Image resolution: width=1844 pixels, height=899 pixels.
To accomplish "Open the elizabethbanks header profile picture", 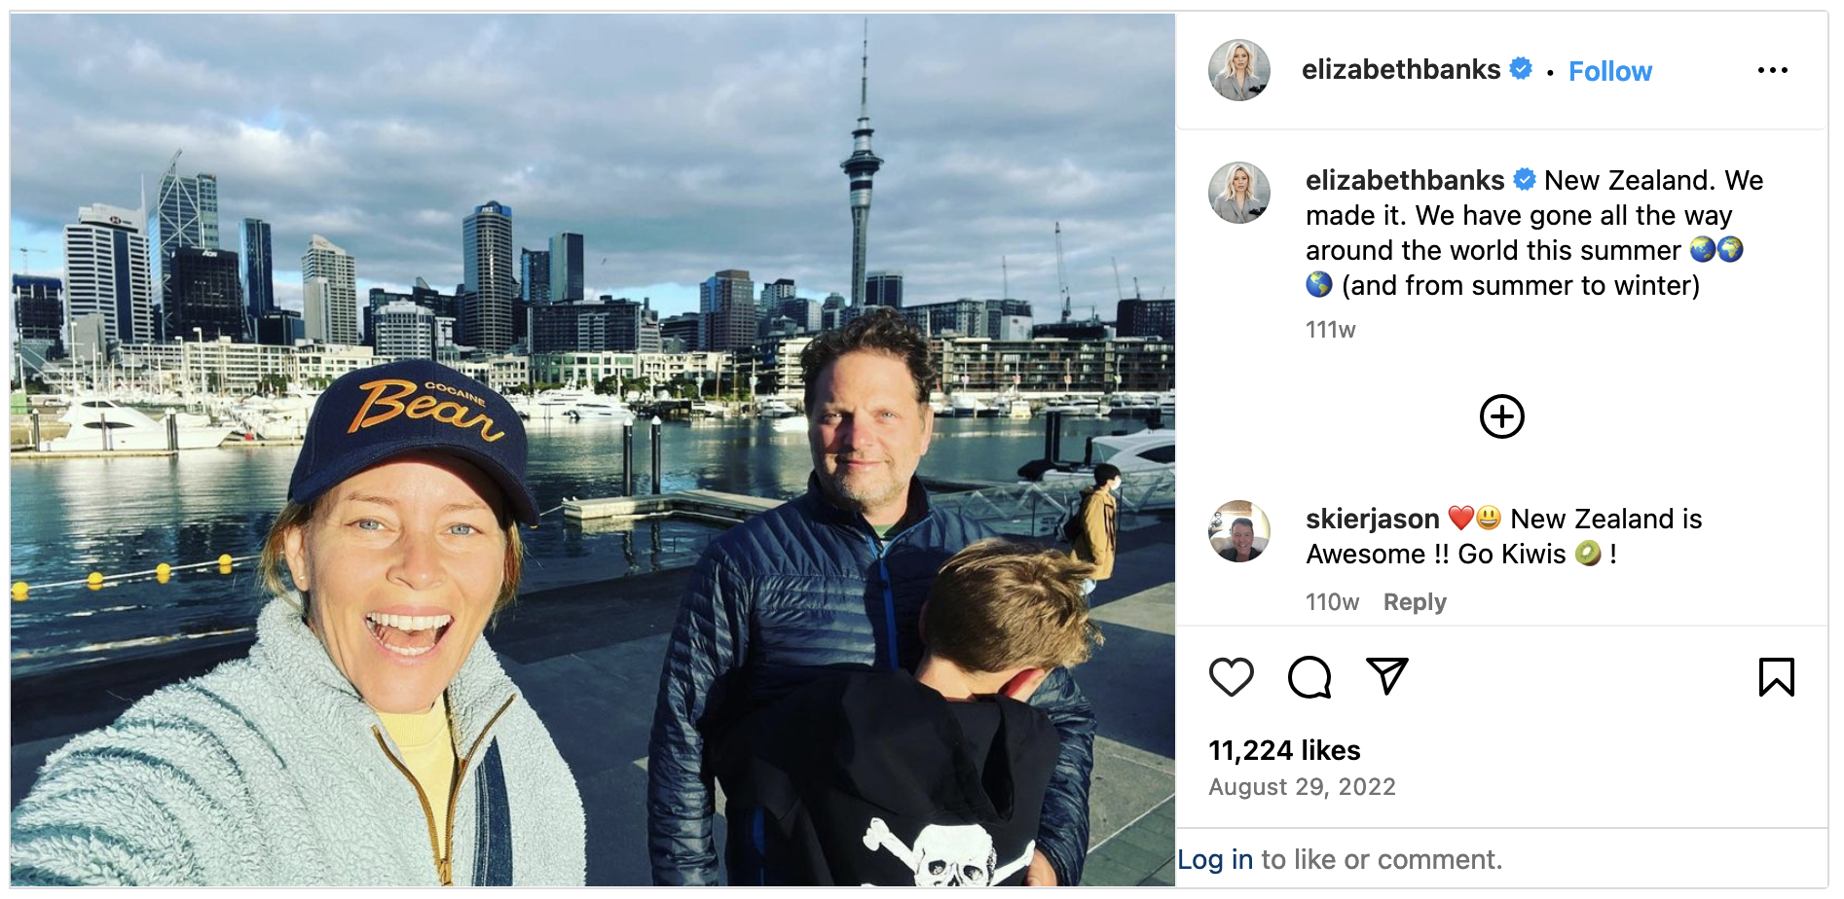I will tap(1239, 70).
